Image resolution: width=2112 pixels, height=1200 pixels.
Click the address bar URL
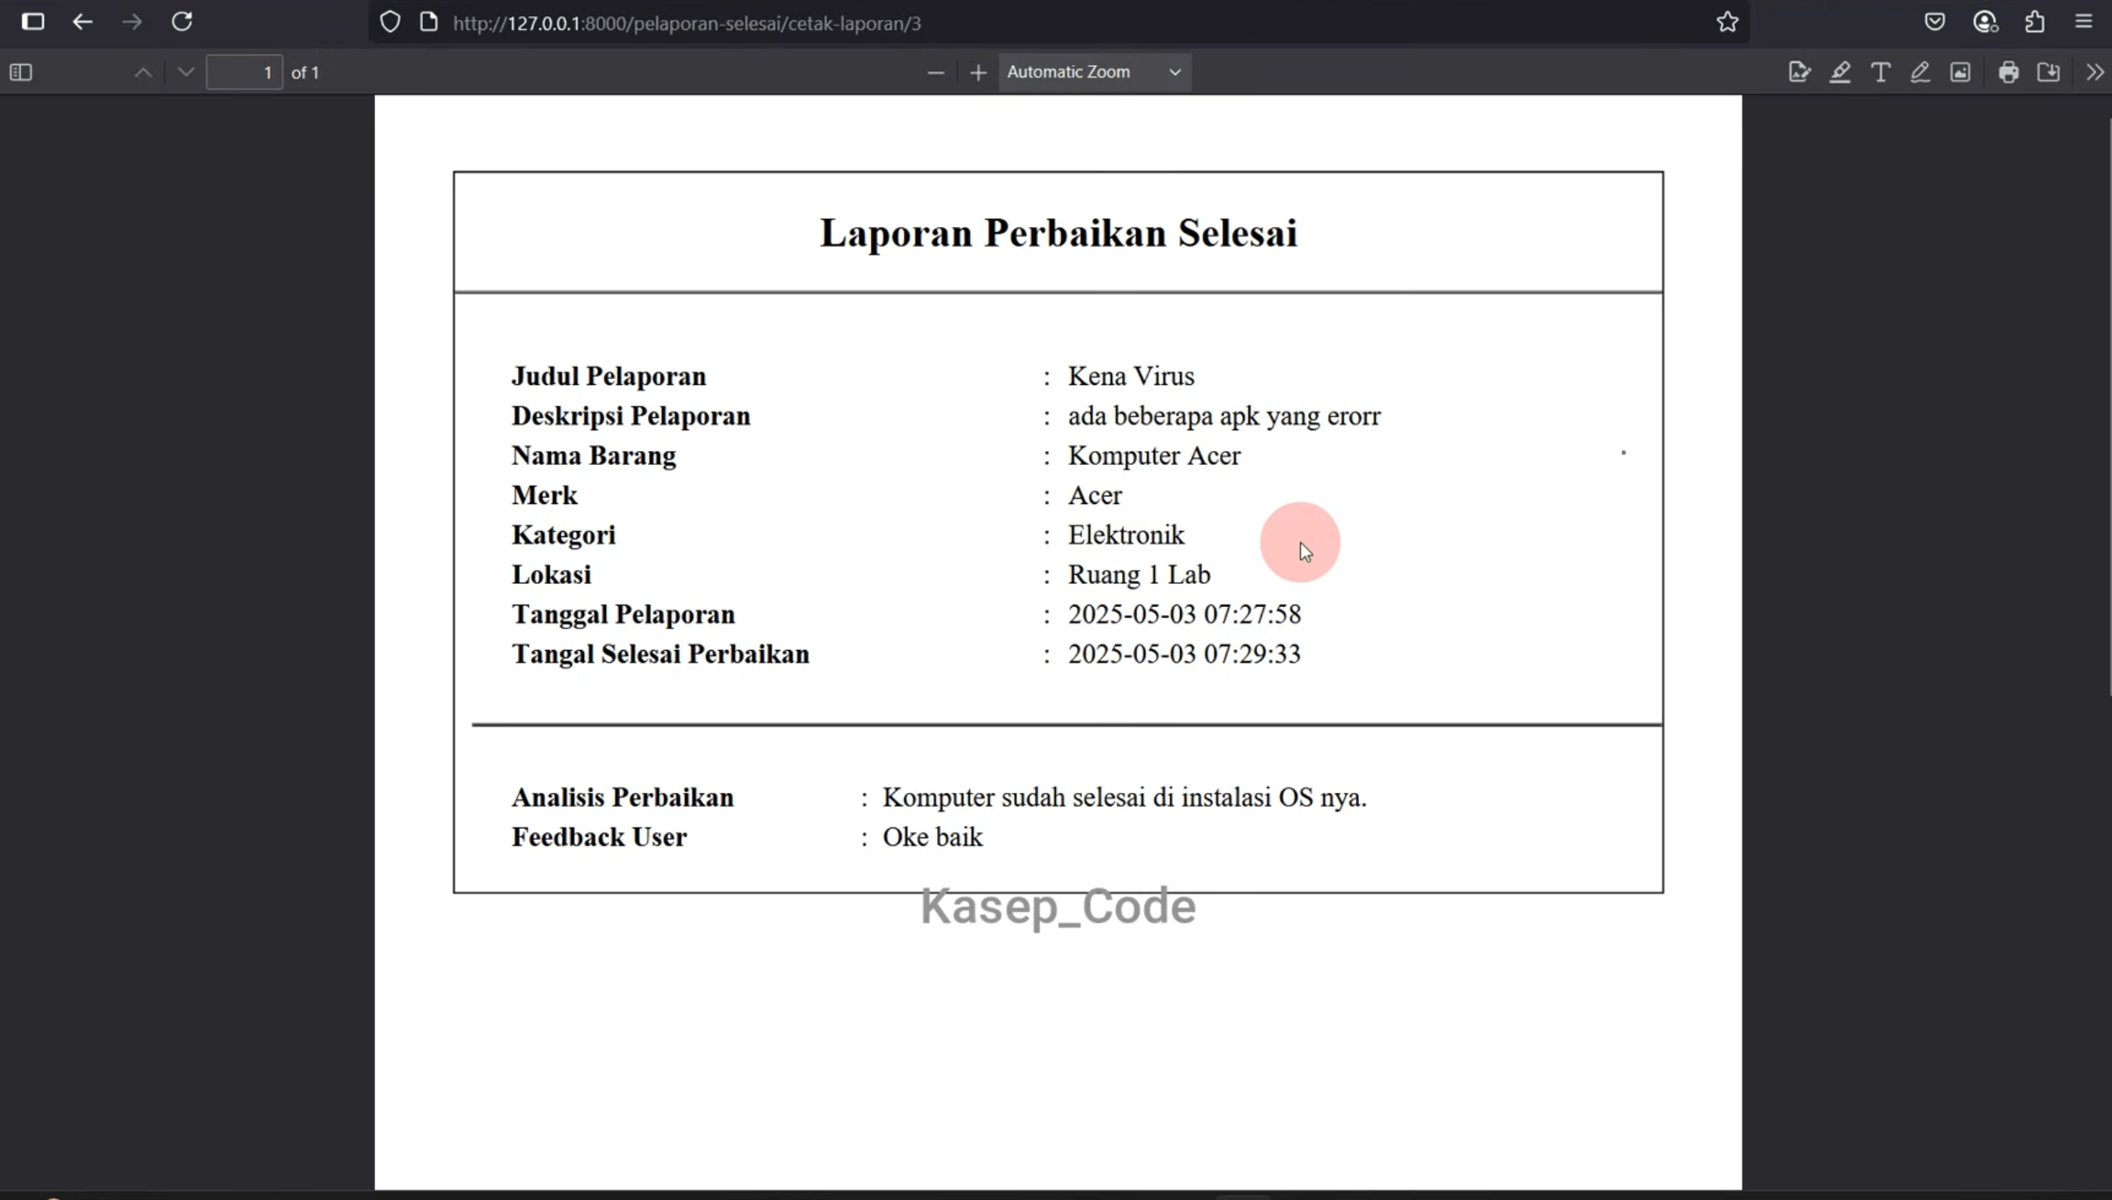687,23
